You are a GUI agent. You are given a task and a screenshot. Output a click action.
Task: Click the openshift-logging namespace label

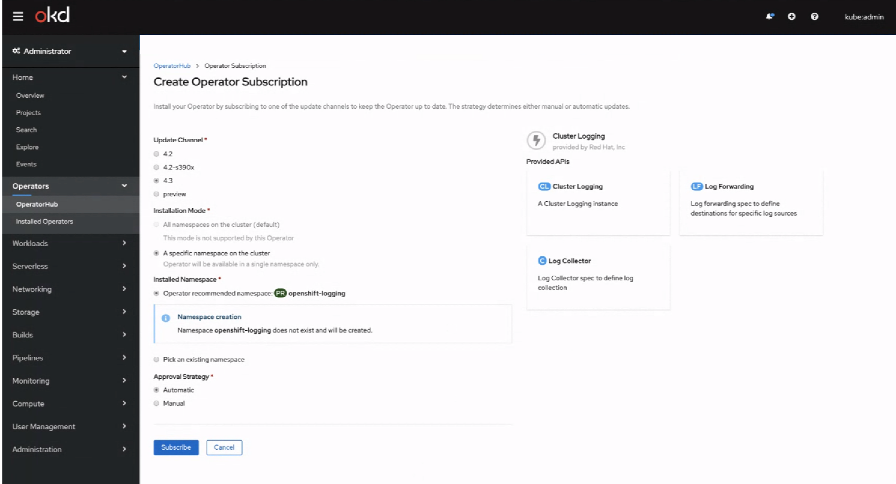(317, 293)
